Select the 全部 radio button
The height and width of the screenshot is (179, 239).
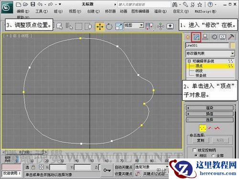point(213,156)
